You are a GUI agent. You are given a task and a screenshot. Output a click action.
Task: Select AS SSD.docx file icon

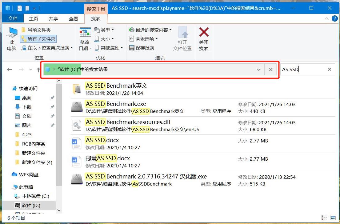[77, 144]
